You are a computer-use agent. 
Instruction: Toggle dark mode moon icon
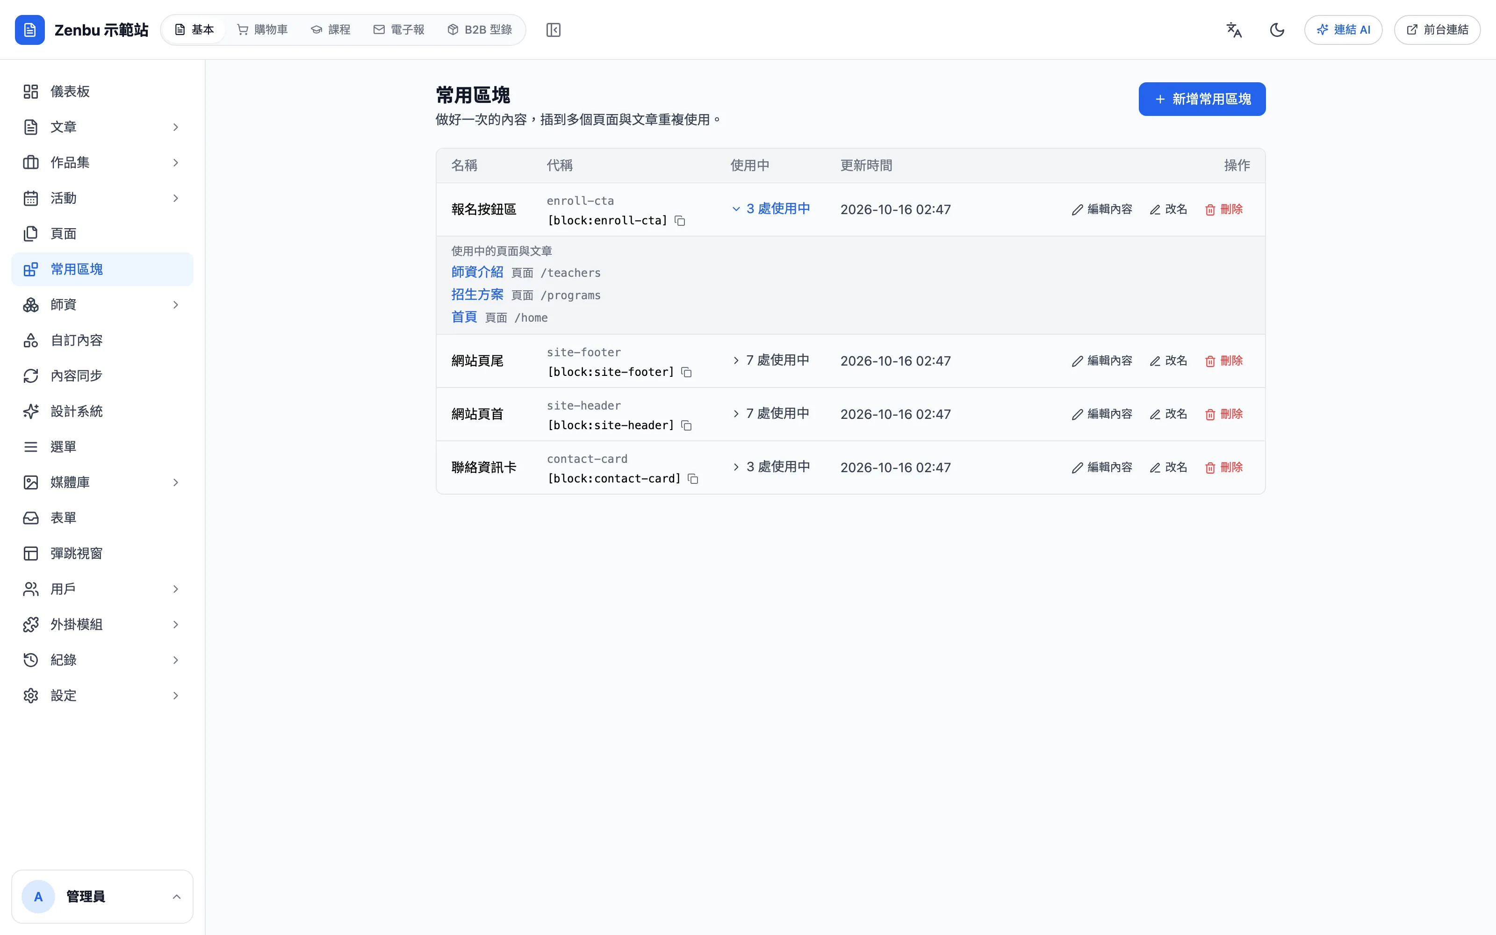[1277, 29]
